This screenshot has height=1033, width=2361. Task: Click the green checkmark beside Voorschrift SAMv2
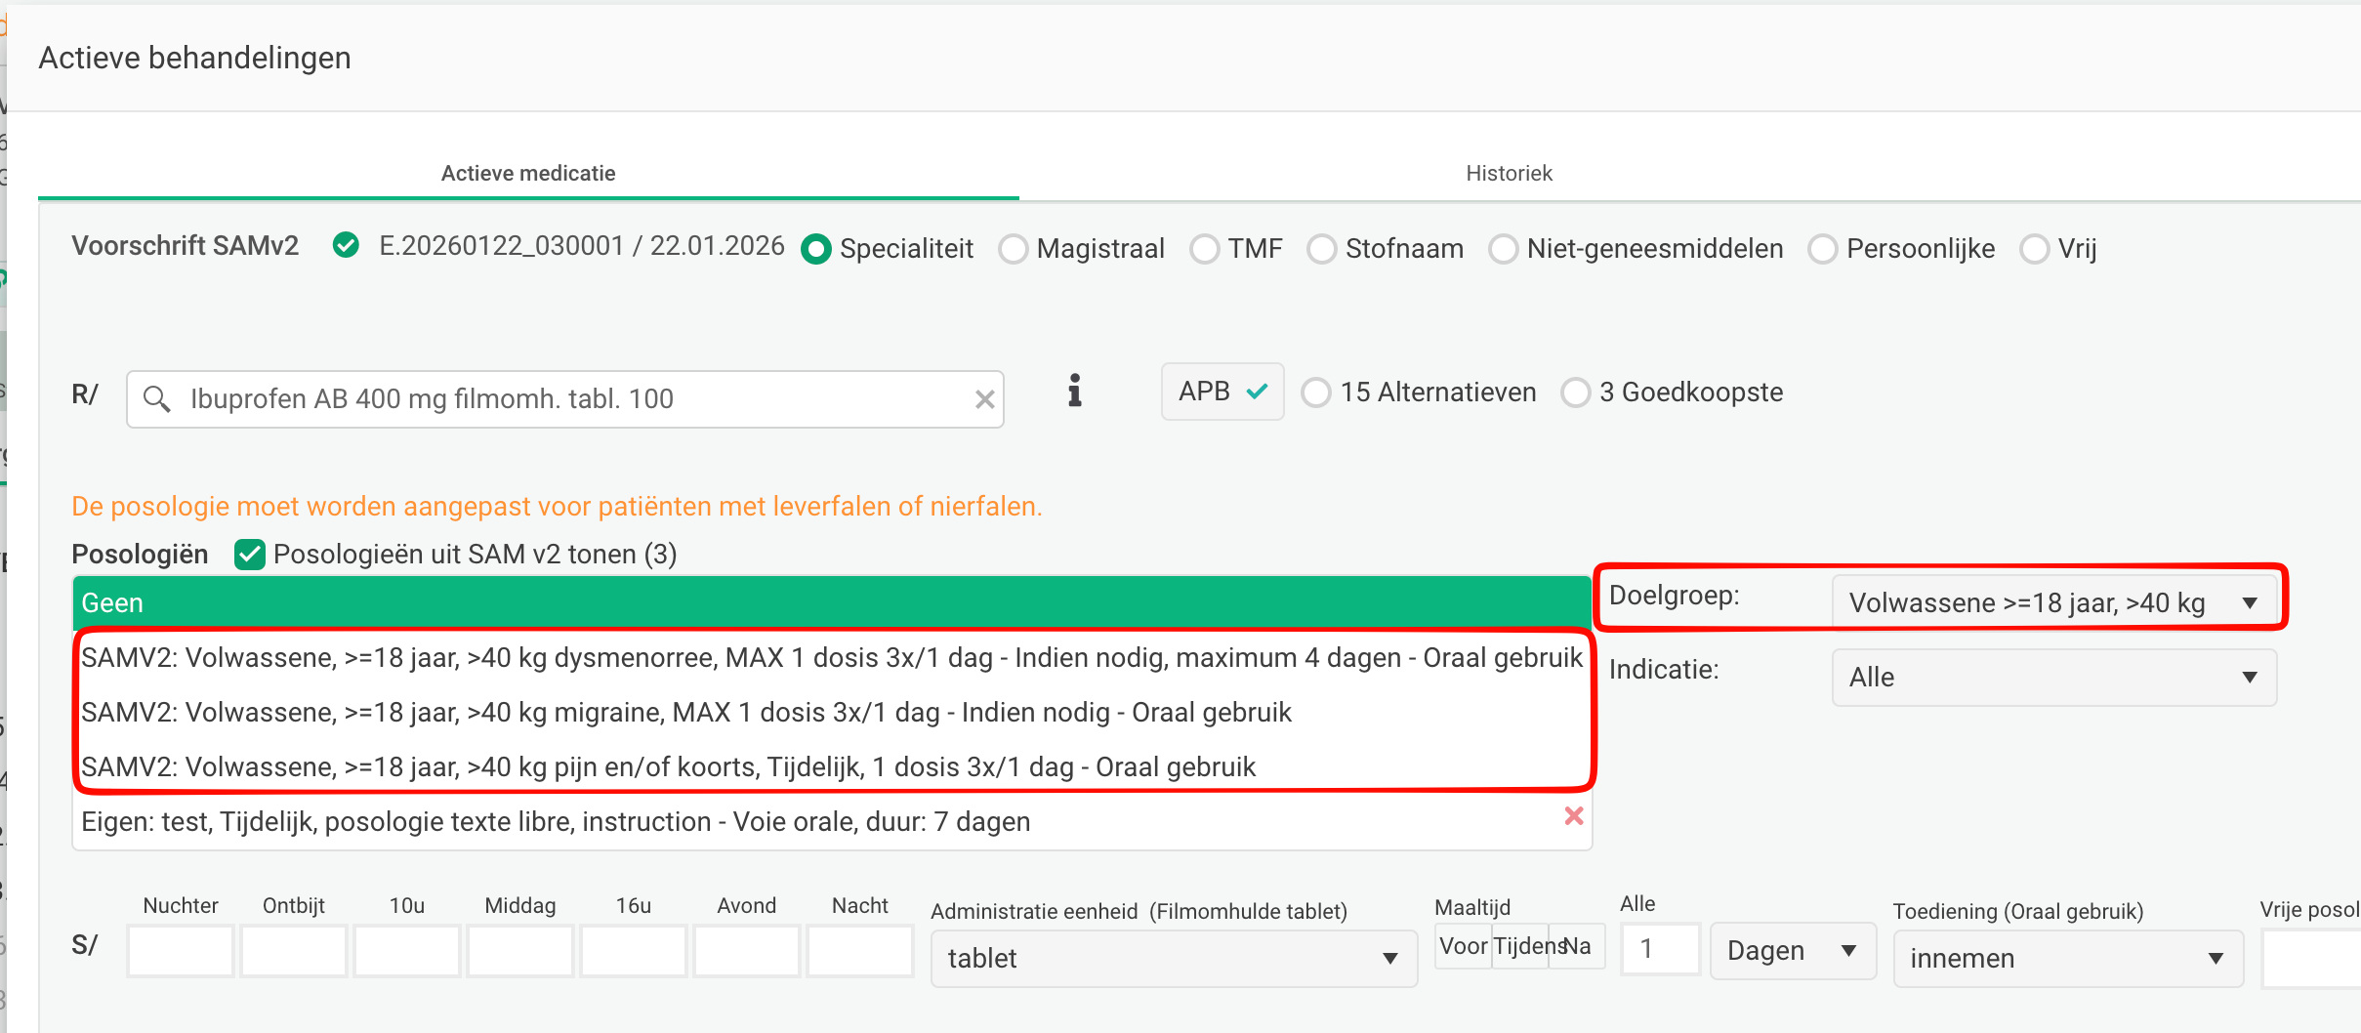346,245
